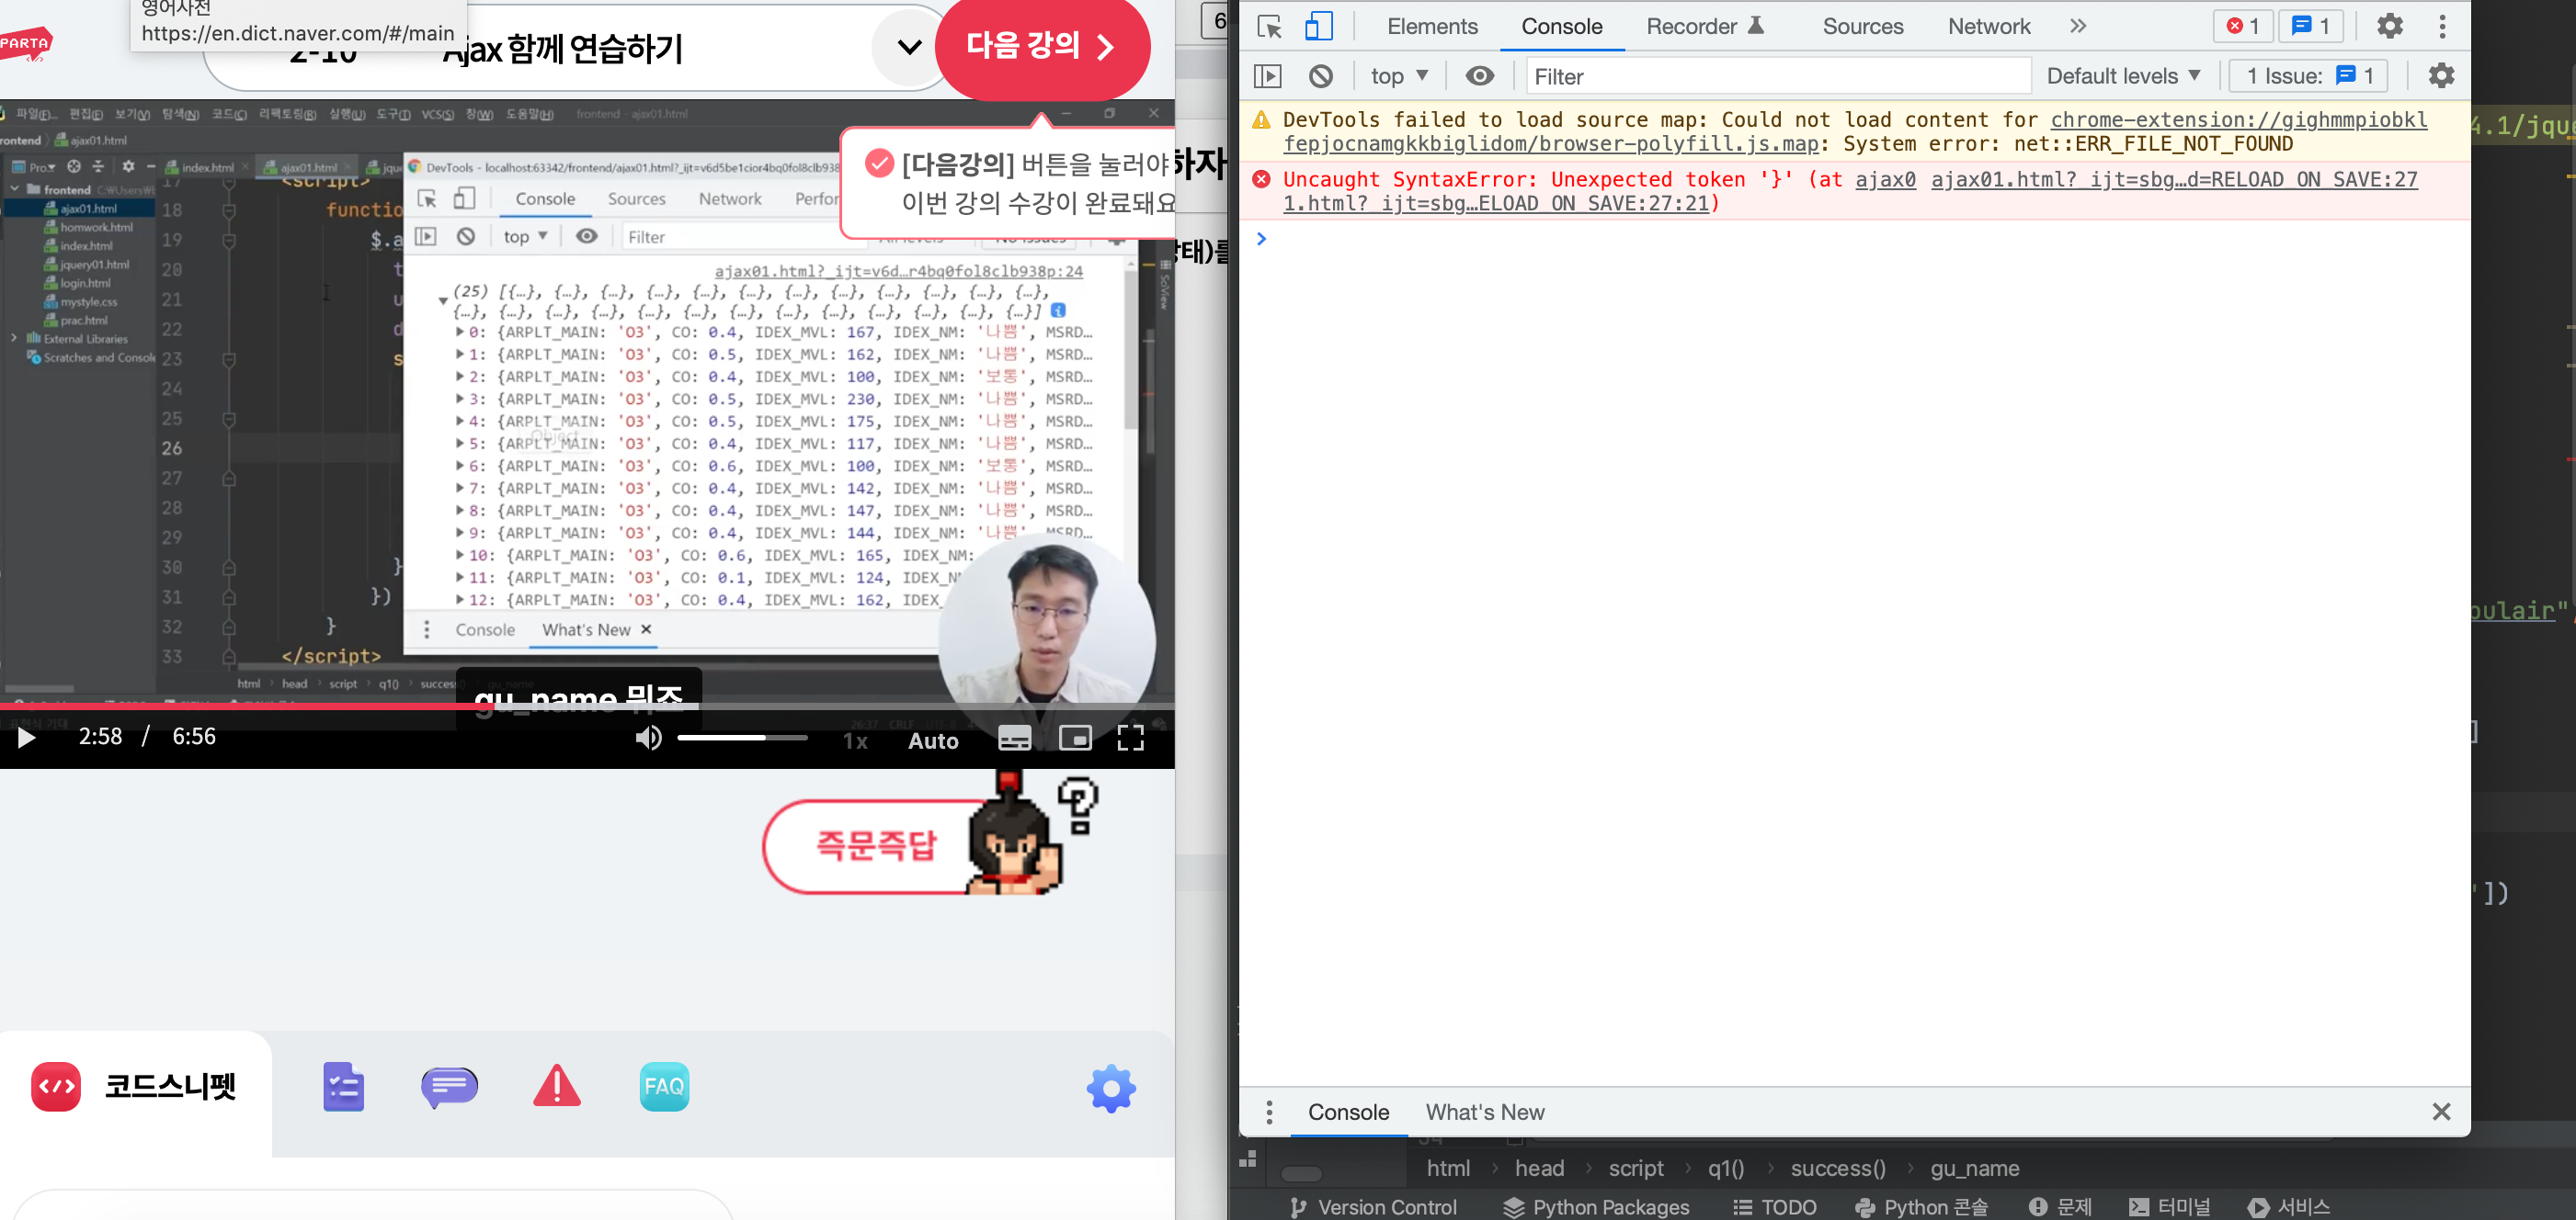Open the TODO tool window
This screenshot has height=1220, width=2576.
(x=1775, y=1206)
